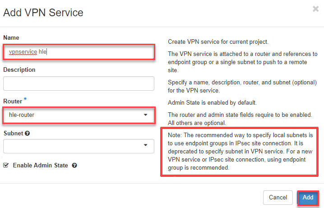Click the Subnet dropdown arrow
Screen dimensions: 324x208
coord(145,145)
